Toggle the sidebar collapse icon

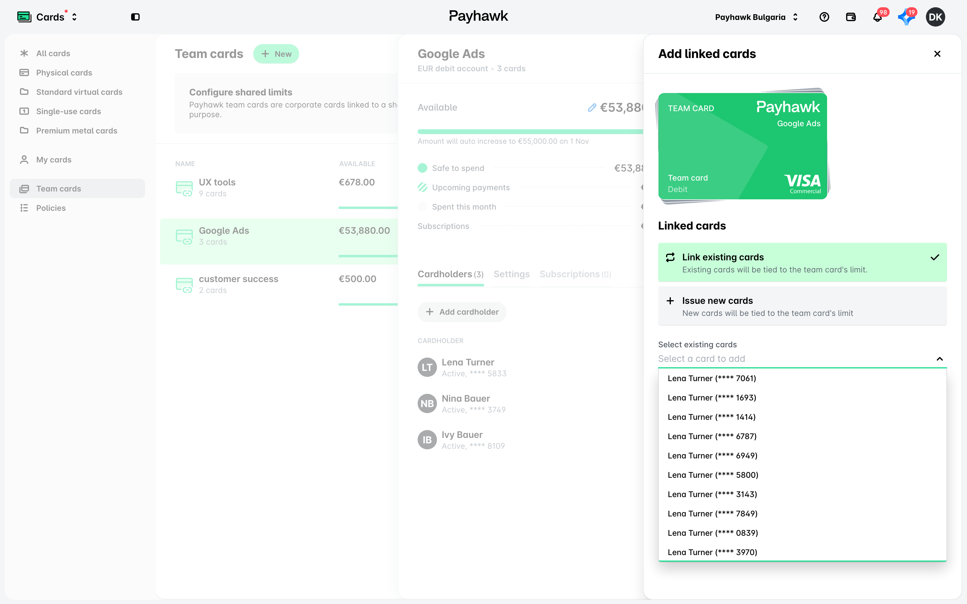pos(135,17)
